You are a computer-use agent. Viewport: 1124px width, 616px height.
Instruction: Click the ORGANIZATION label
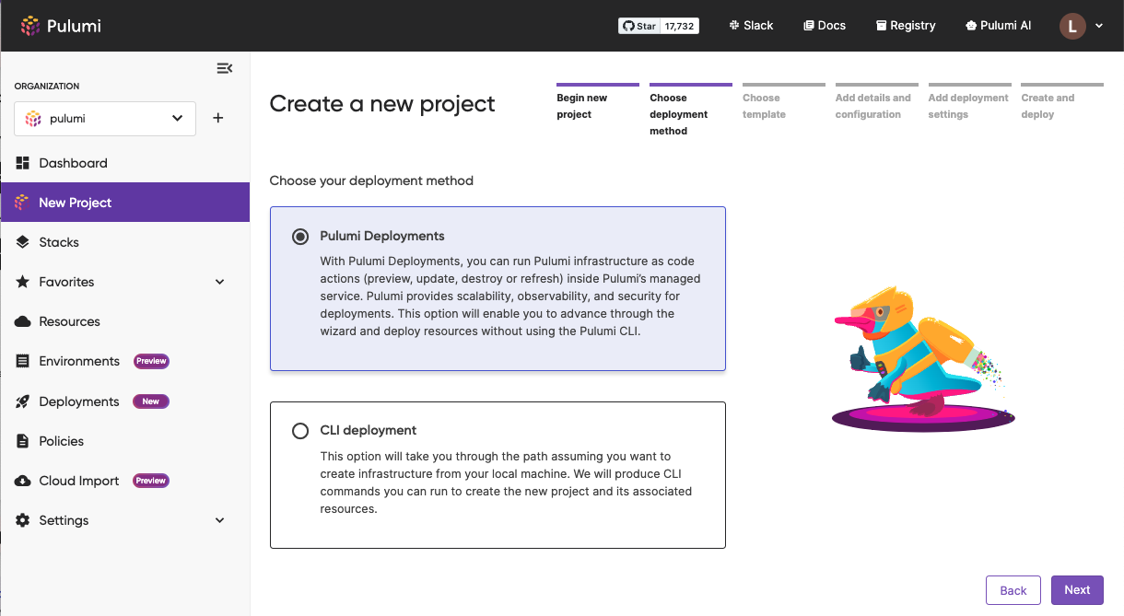[47, 87]
